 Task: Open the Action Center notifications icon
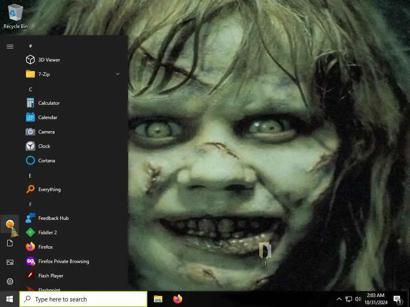pyautogui.click(x=398, y=300)
